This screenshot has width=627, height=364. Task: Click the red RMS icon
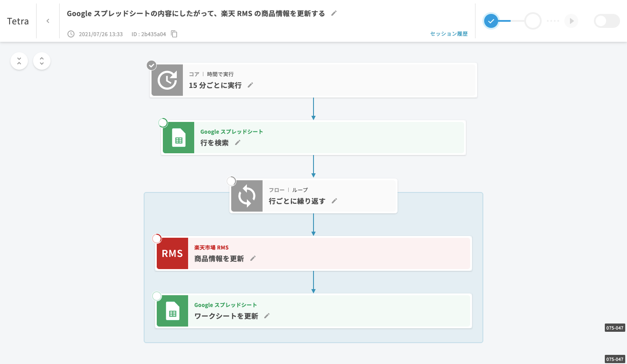(172, 253)
